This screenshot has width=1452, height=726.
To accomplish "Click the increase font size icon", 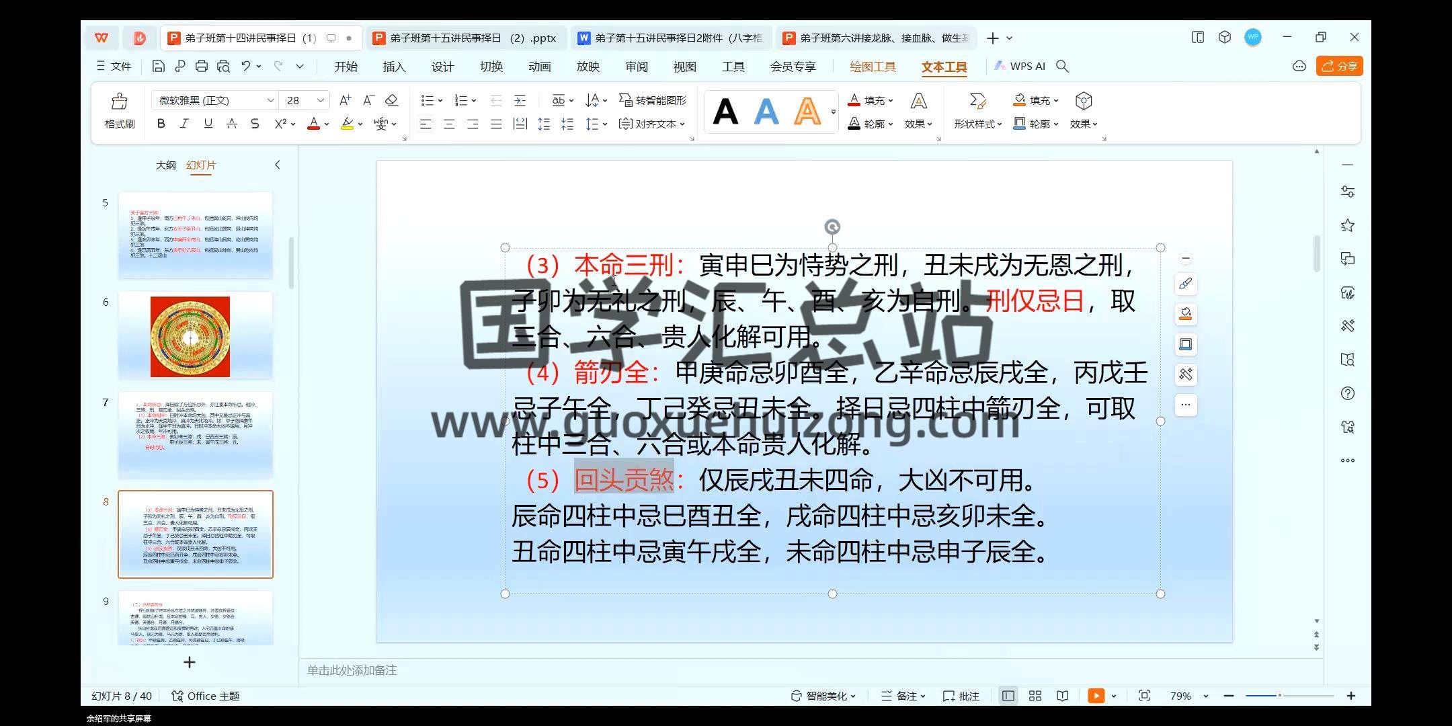I will point(345,100).
